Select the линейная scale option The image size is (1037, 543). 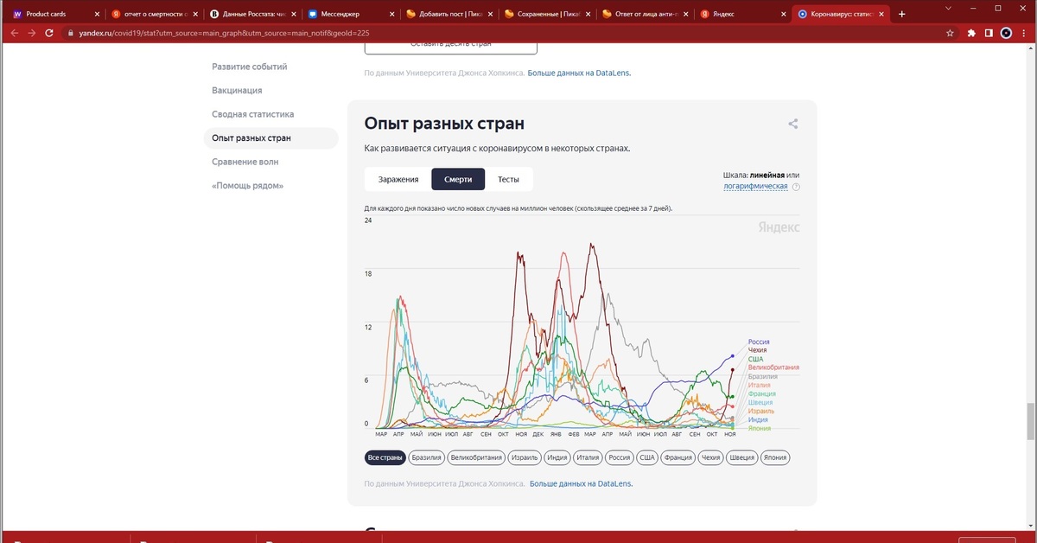(x=767, y=175)
